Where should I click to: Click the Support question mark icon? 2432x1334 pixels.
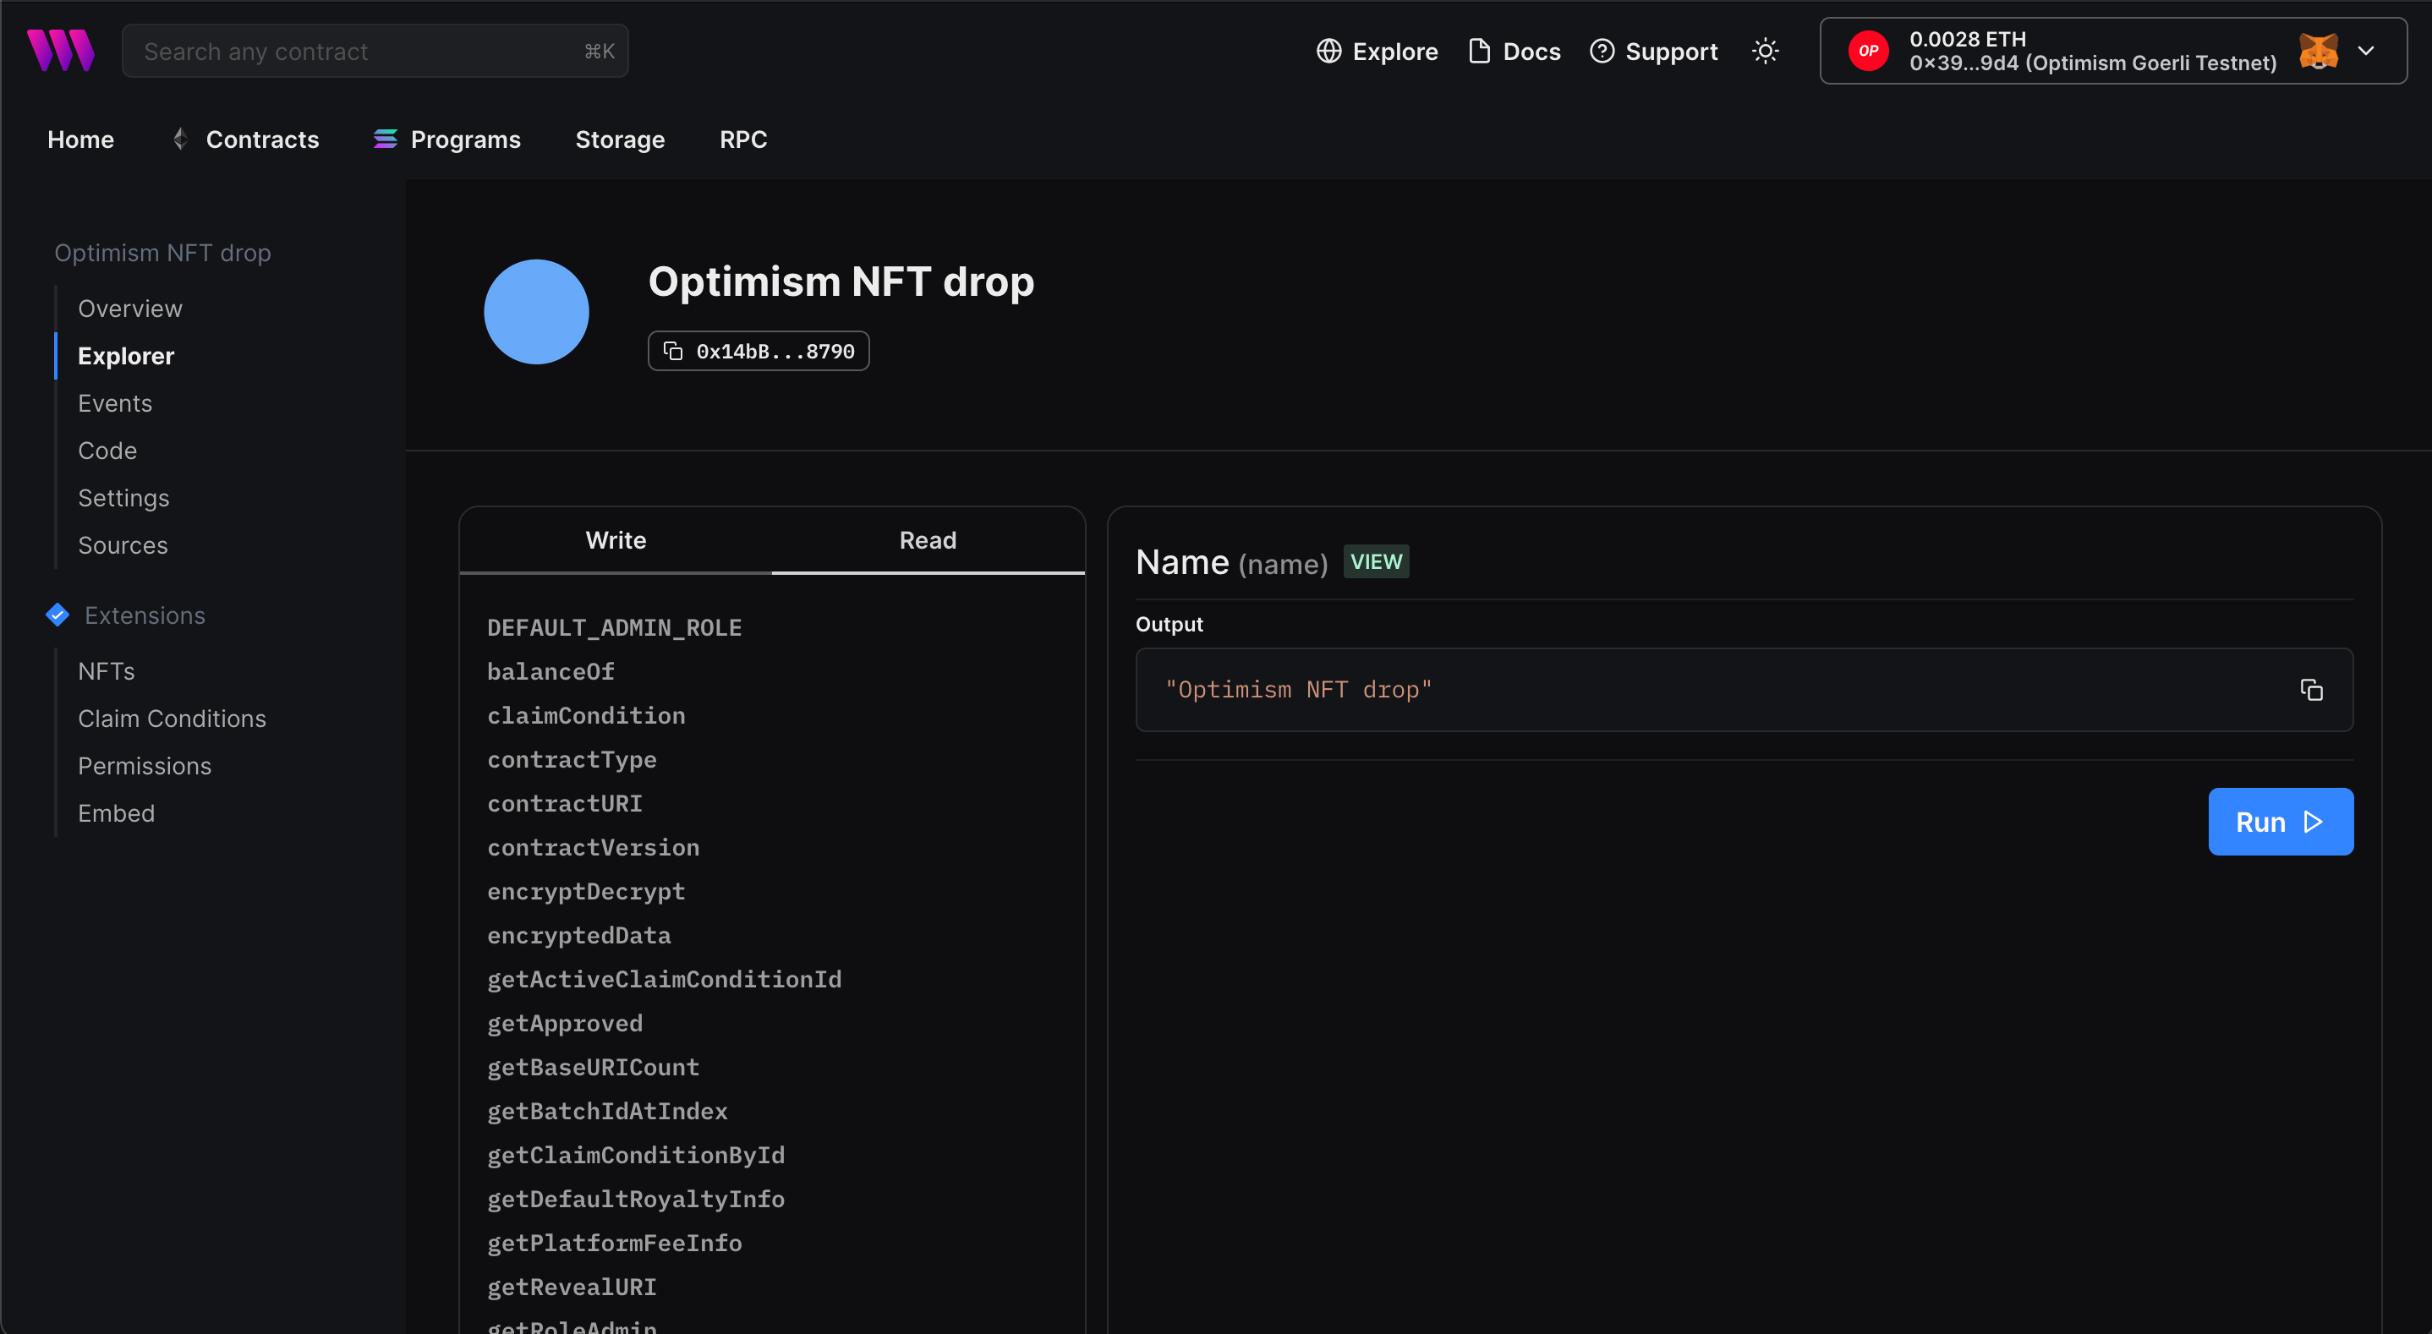1602,51
